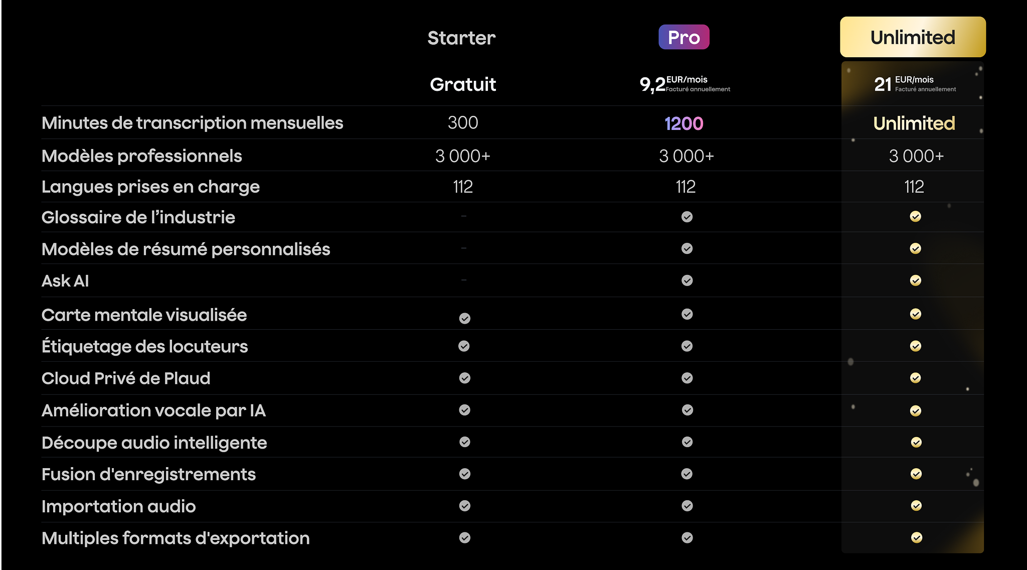
Task: Click Unlimited checkmark for Amélioration vocale par IA
Action: tap(915, 411)
